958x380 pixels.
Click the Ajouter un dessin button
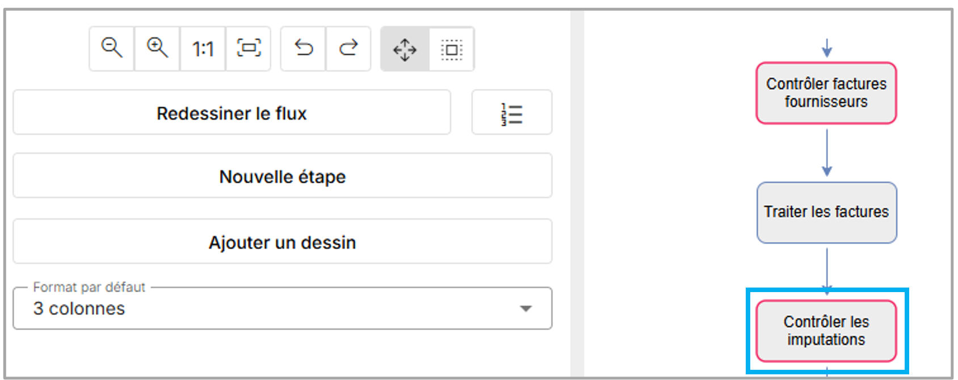[x=282, y=242]
